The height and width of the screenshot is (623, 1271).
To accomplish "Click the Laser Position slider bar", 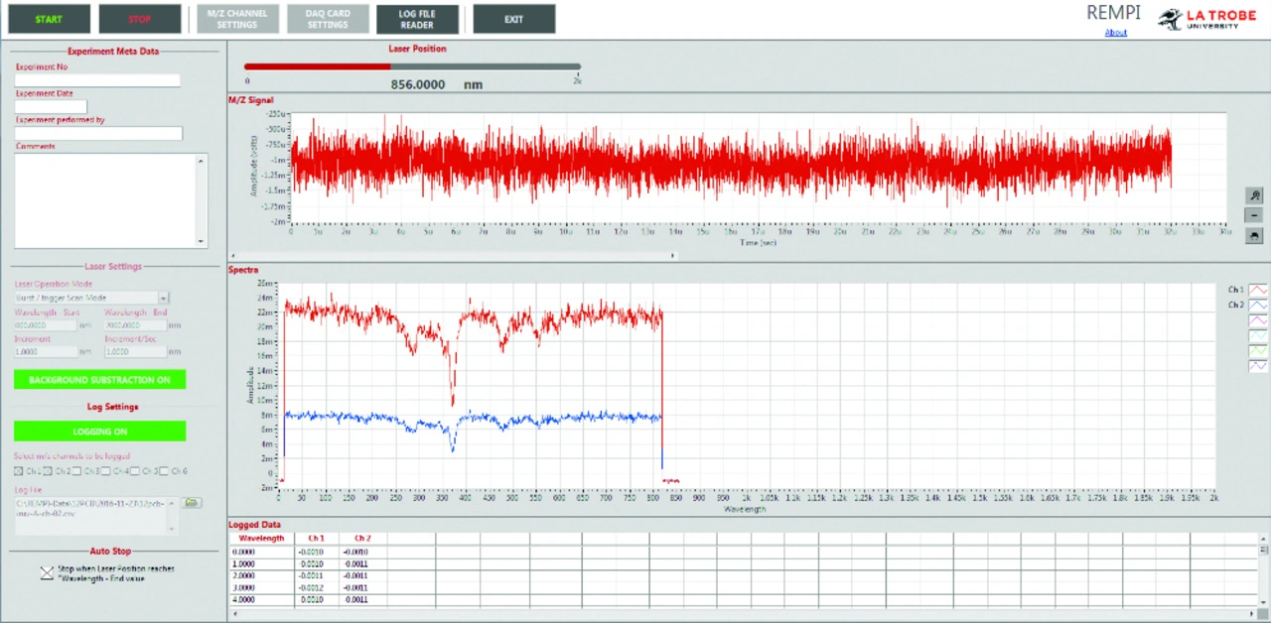I will [x=412, y=66].
